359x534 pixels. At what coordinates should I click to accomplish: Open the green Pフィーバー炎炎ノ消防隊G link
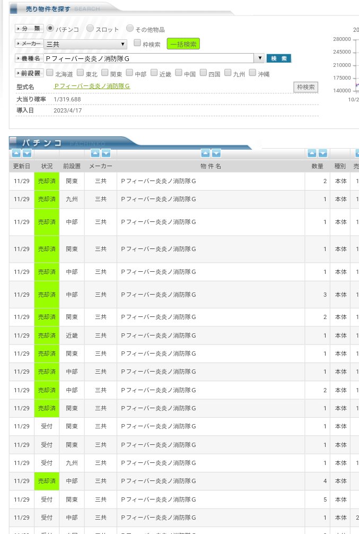click(x=92, y=86)
